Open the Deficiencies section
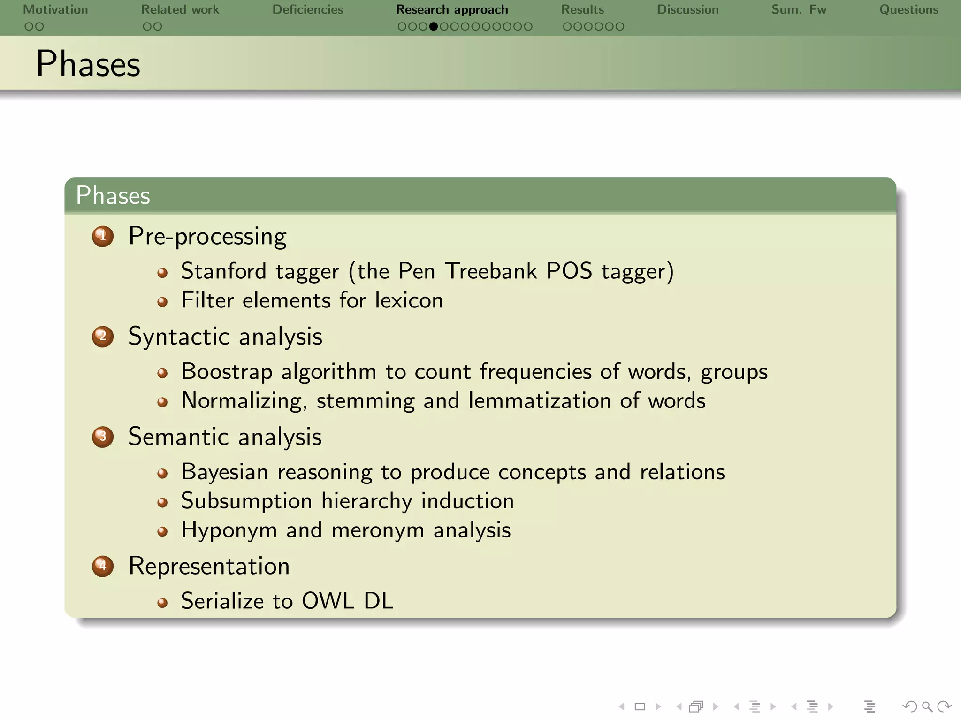 click(x=308, y=9)
